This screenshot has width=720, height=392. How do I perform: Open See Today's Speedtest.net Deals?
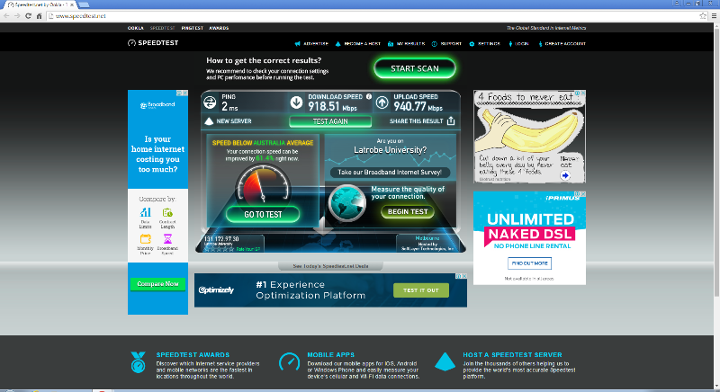point(330,266)
